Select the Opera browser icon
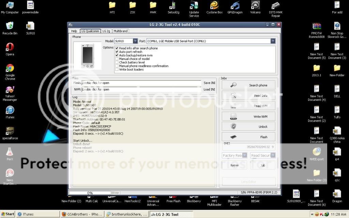The width and height of the screenshot is (349, 218). click(10, 49)
